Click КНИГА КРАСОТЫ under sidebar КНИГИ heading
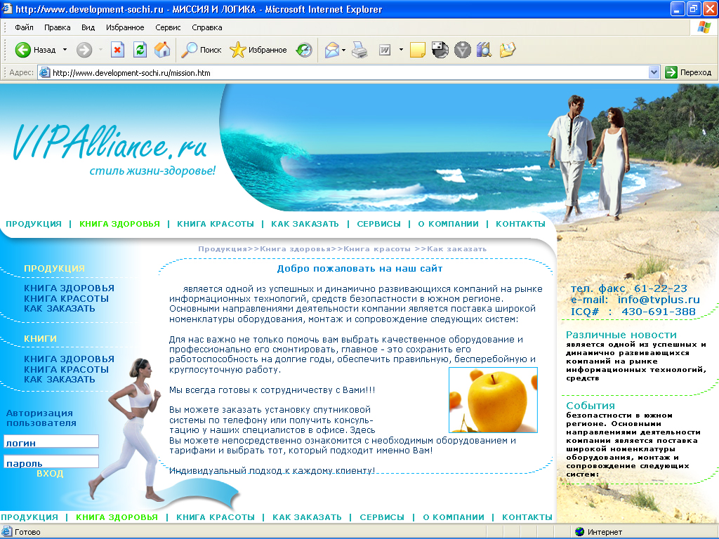 [x=66, y=369]
